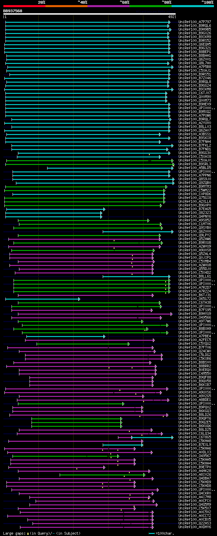Click the UniRef100_Q6Z000 label
This screenshot has width=217, height=536.
click(195, 231)
